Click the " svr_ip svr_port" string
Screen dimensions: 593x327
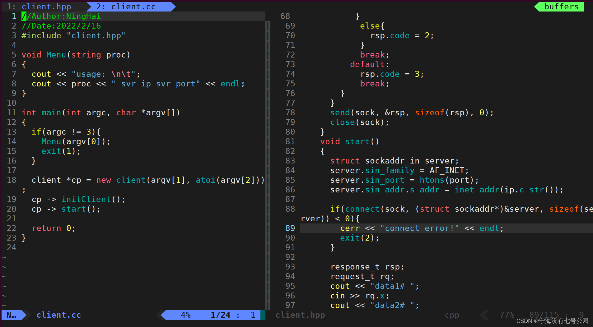(x=156, y=84)
